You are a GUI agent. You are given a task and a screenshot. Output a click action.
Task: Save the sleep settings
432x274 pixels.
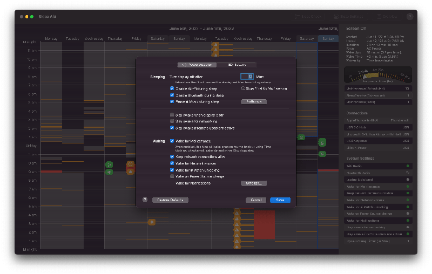coord(280,200)
